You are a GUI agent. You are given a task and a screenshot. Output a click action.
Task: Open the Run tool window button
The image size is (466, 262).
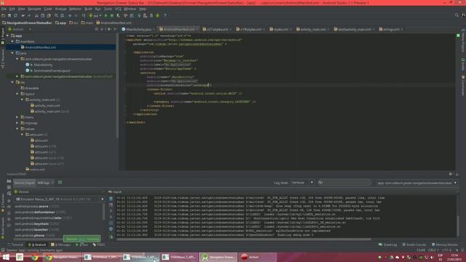click(x=82, y=245)
